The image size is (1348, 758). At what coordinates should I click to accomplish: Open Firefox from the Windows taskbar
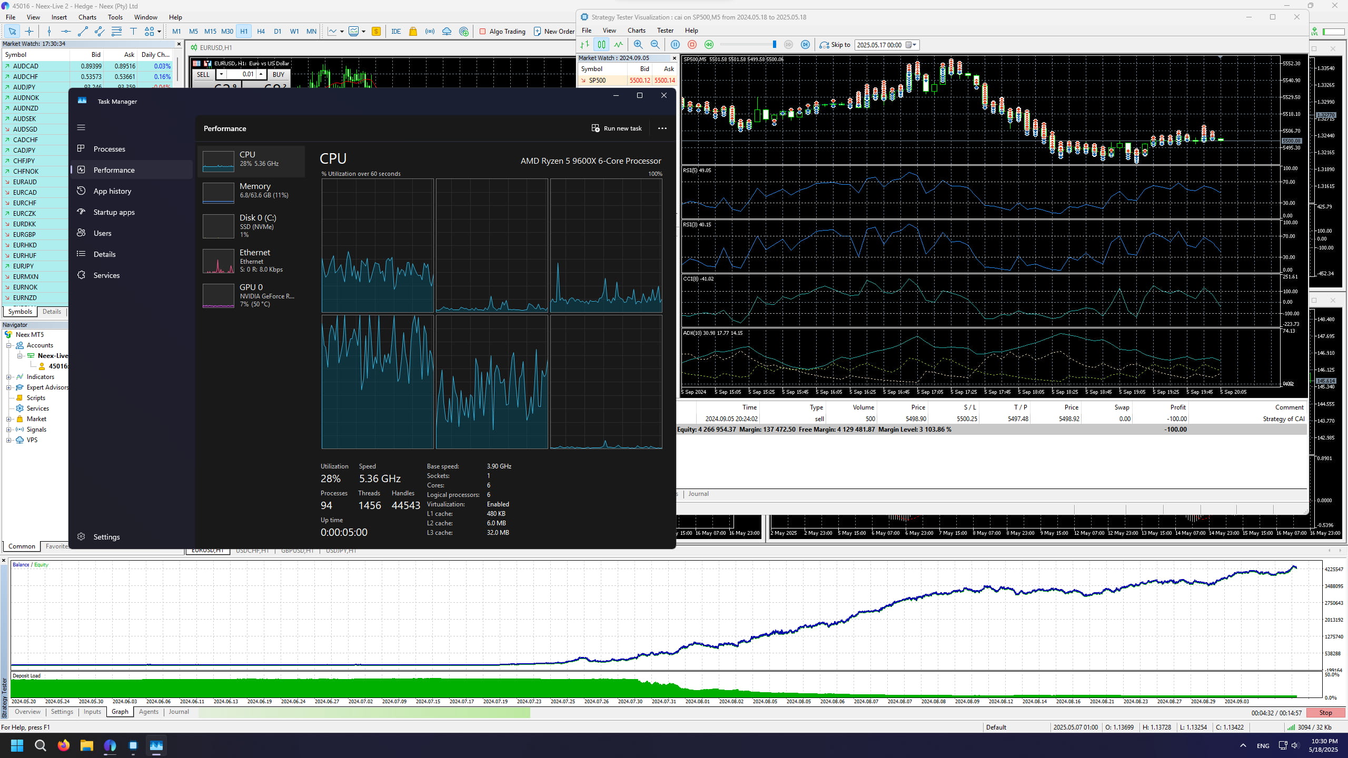(x=64, y=745)
